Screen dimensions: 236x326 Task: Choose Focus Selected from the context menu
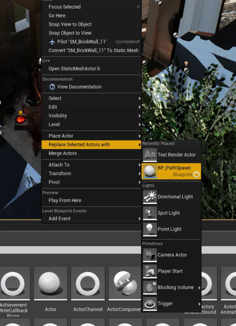click(x=91, y=7)
